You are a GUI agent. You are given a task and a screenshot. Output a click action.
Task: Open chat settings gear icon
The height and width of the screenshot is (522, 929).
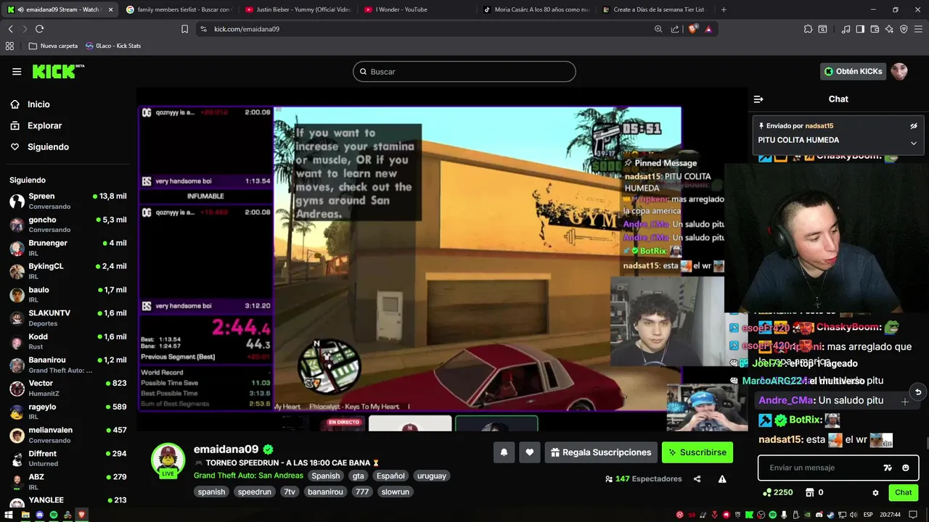point(875,493)
